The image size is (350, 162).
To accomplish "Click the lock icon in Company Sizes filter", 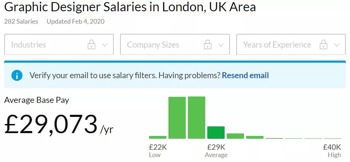I will [x=208, y=45].
